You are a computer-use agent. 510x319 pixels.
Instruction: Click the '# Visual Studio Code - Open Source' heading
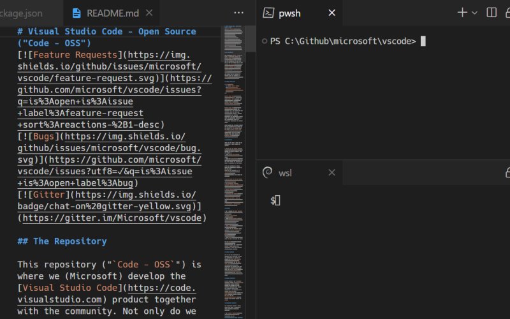point(107,31)
